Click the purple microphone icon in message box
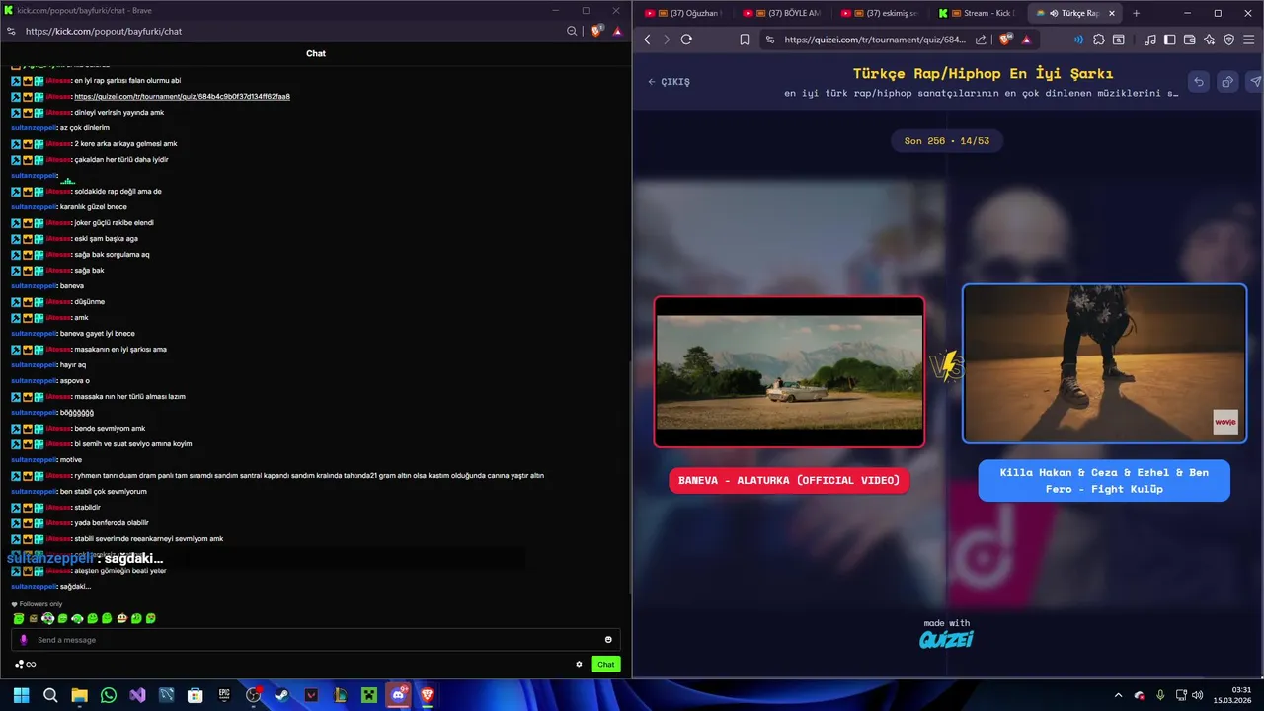This screenshot has height=711, width=1264. pyautogui.click(x=24, y=639)
